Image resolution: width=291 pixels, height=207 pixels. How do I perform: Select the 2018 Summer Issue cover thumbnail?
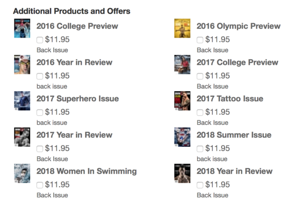pos(182,137)
